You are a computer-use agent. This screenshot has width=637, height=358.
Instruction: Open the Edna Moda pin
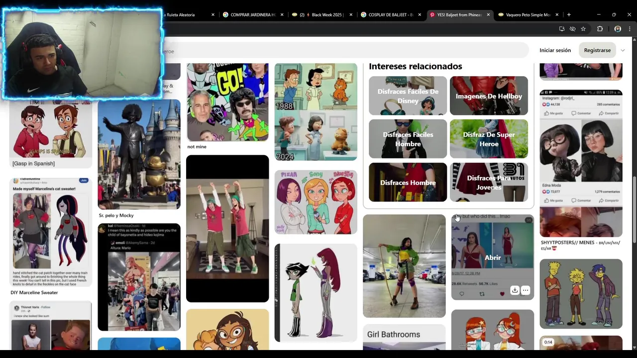pyautogui.click(x=581, y=163)
